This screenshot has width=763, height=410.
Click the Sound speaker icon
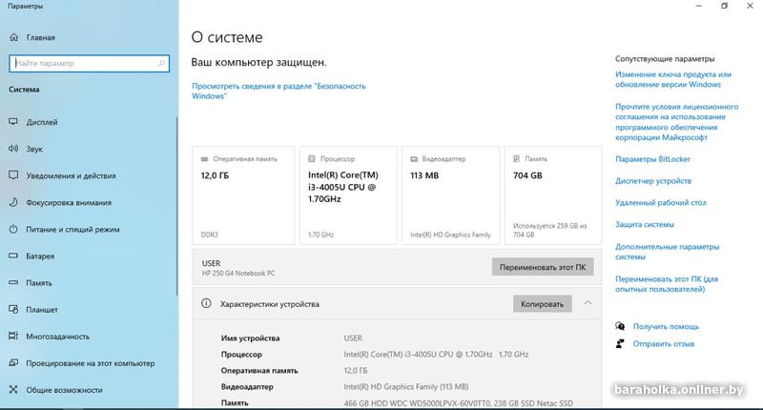point(13,149)
